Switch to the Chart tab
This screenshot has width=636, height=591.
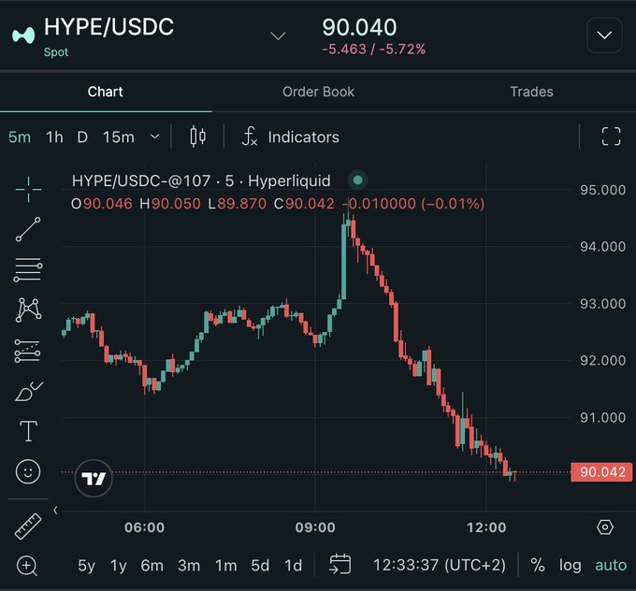coord(106,92)
